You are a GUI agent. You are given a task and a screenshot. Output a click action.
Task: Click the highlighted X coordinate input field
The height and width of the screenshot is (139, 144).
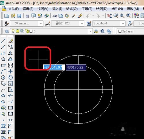click(54, 67)
